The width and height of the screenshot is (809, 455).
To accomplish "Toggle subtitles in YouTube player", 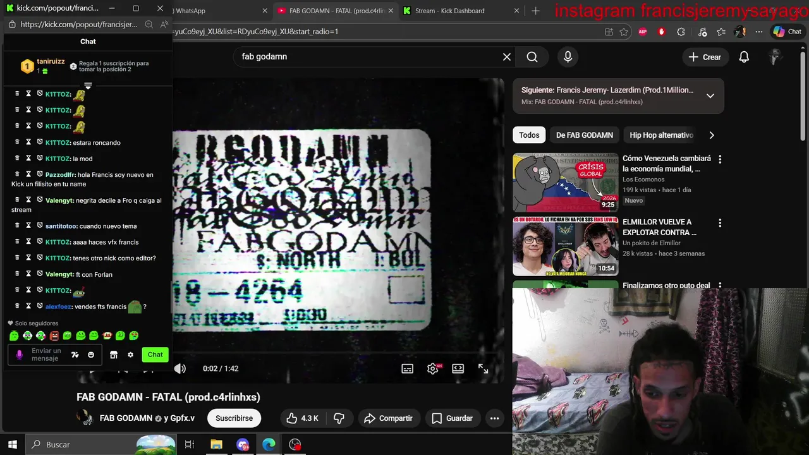I will 408,368.
